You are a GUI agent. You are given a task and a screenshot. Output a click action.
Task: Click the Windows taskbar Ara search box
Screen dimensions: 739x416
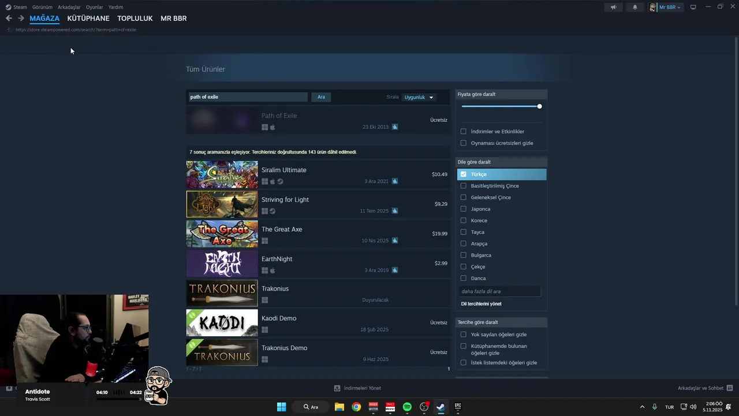point(311,407)
